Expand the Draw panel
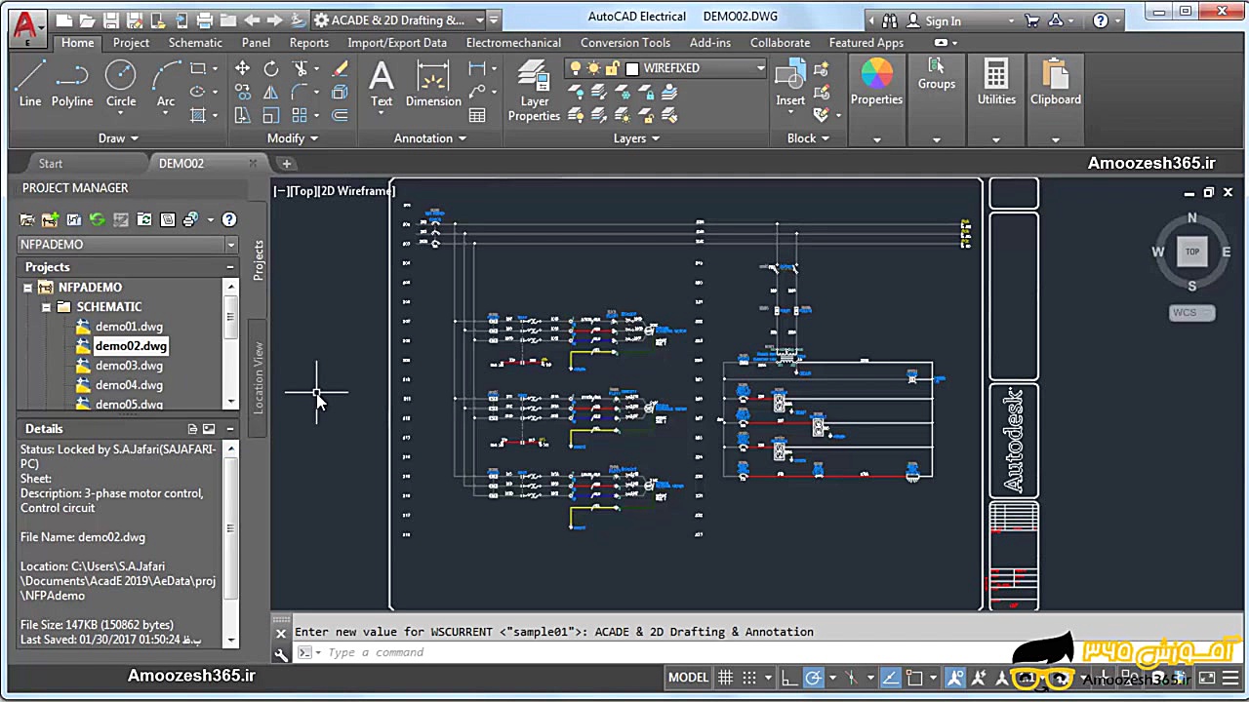 click(119, 138)
